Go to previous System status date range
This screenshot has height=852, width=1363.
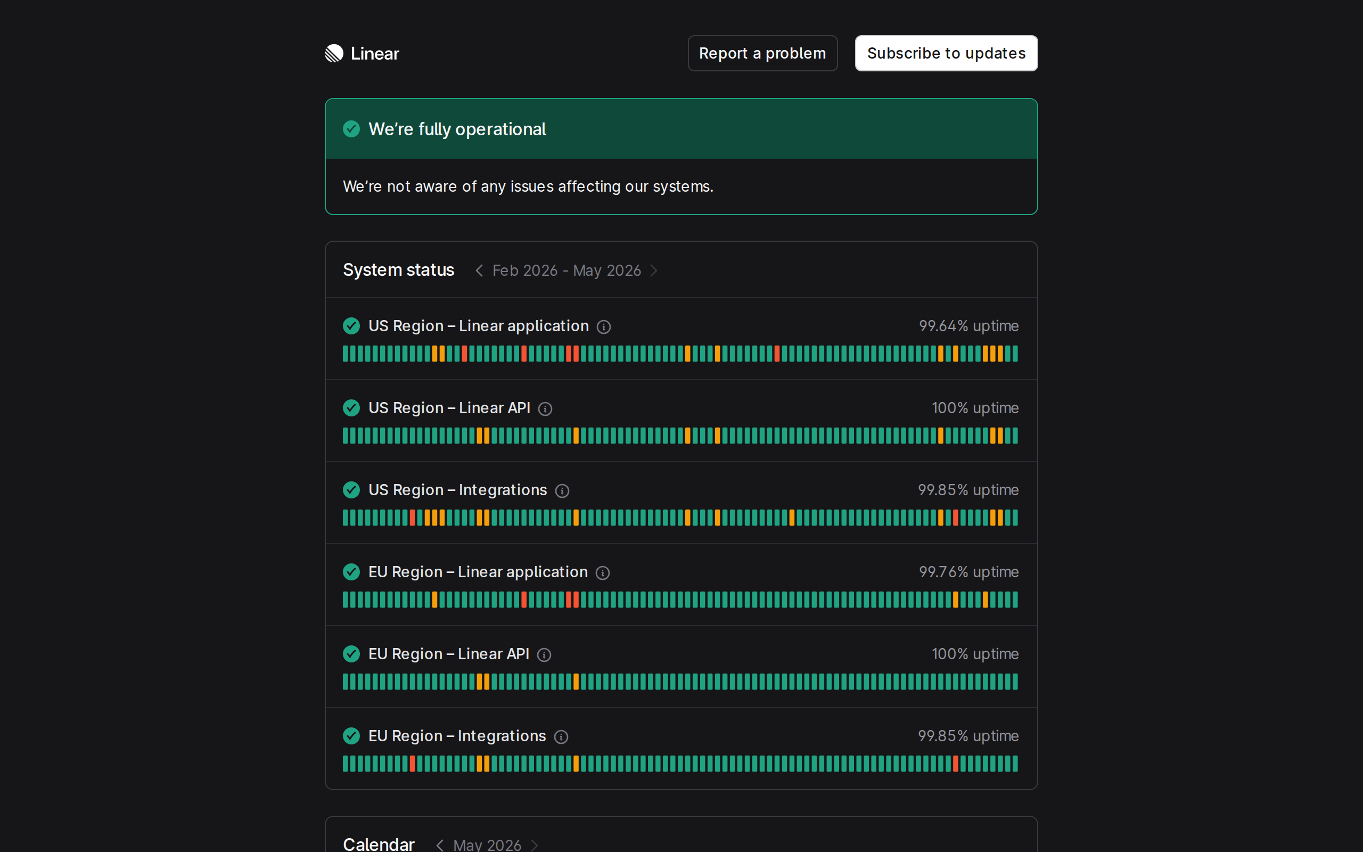coord(479,271)
